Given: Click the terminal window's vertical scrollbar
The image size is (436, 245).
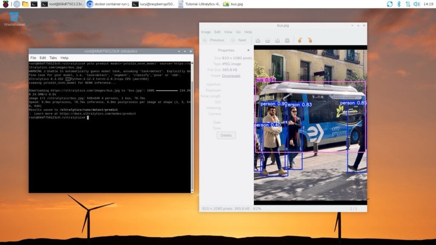Looking at the screenshot, I should point(192,128).
